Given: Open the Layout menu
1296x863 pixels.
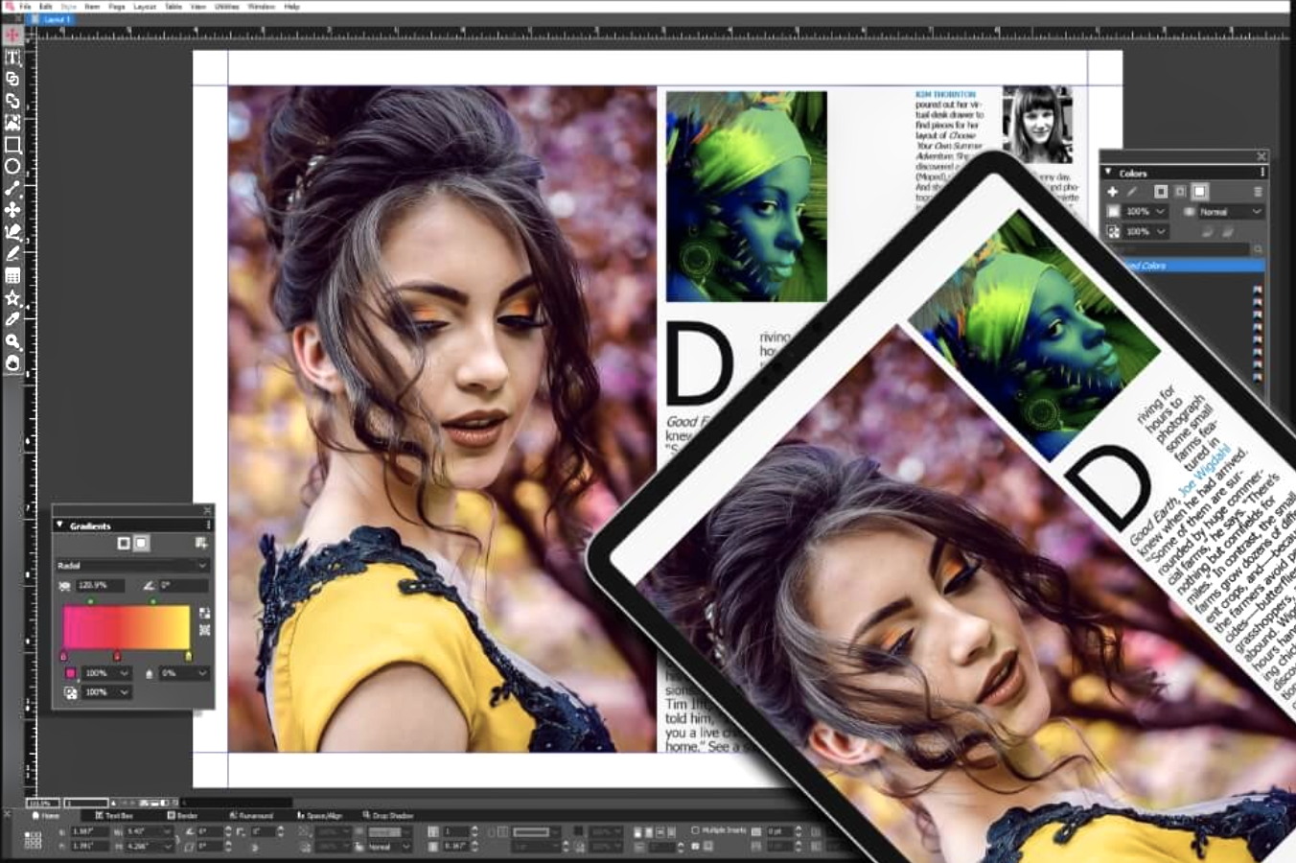Looking at the screenshot, I should (x=145, y=7).
